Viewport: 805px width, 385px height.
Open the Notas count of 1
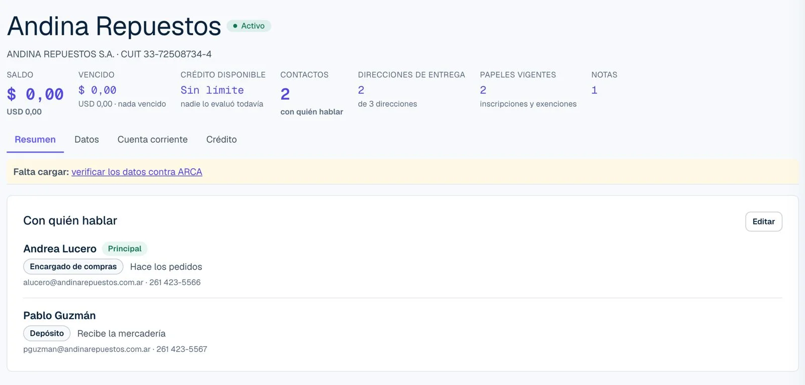click(x=594, y=90)
